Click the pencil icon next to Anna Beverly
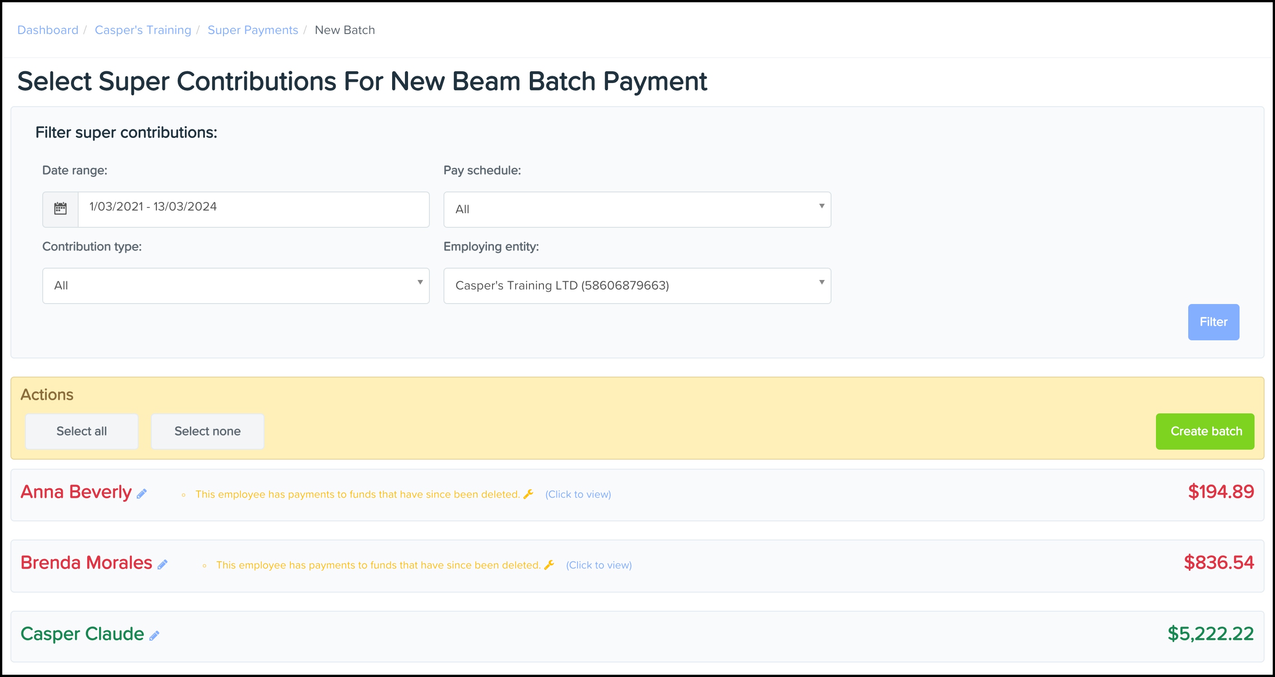 click(142, 494)
